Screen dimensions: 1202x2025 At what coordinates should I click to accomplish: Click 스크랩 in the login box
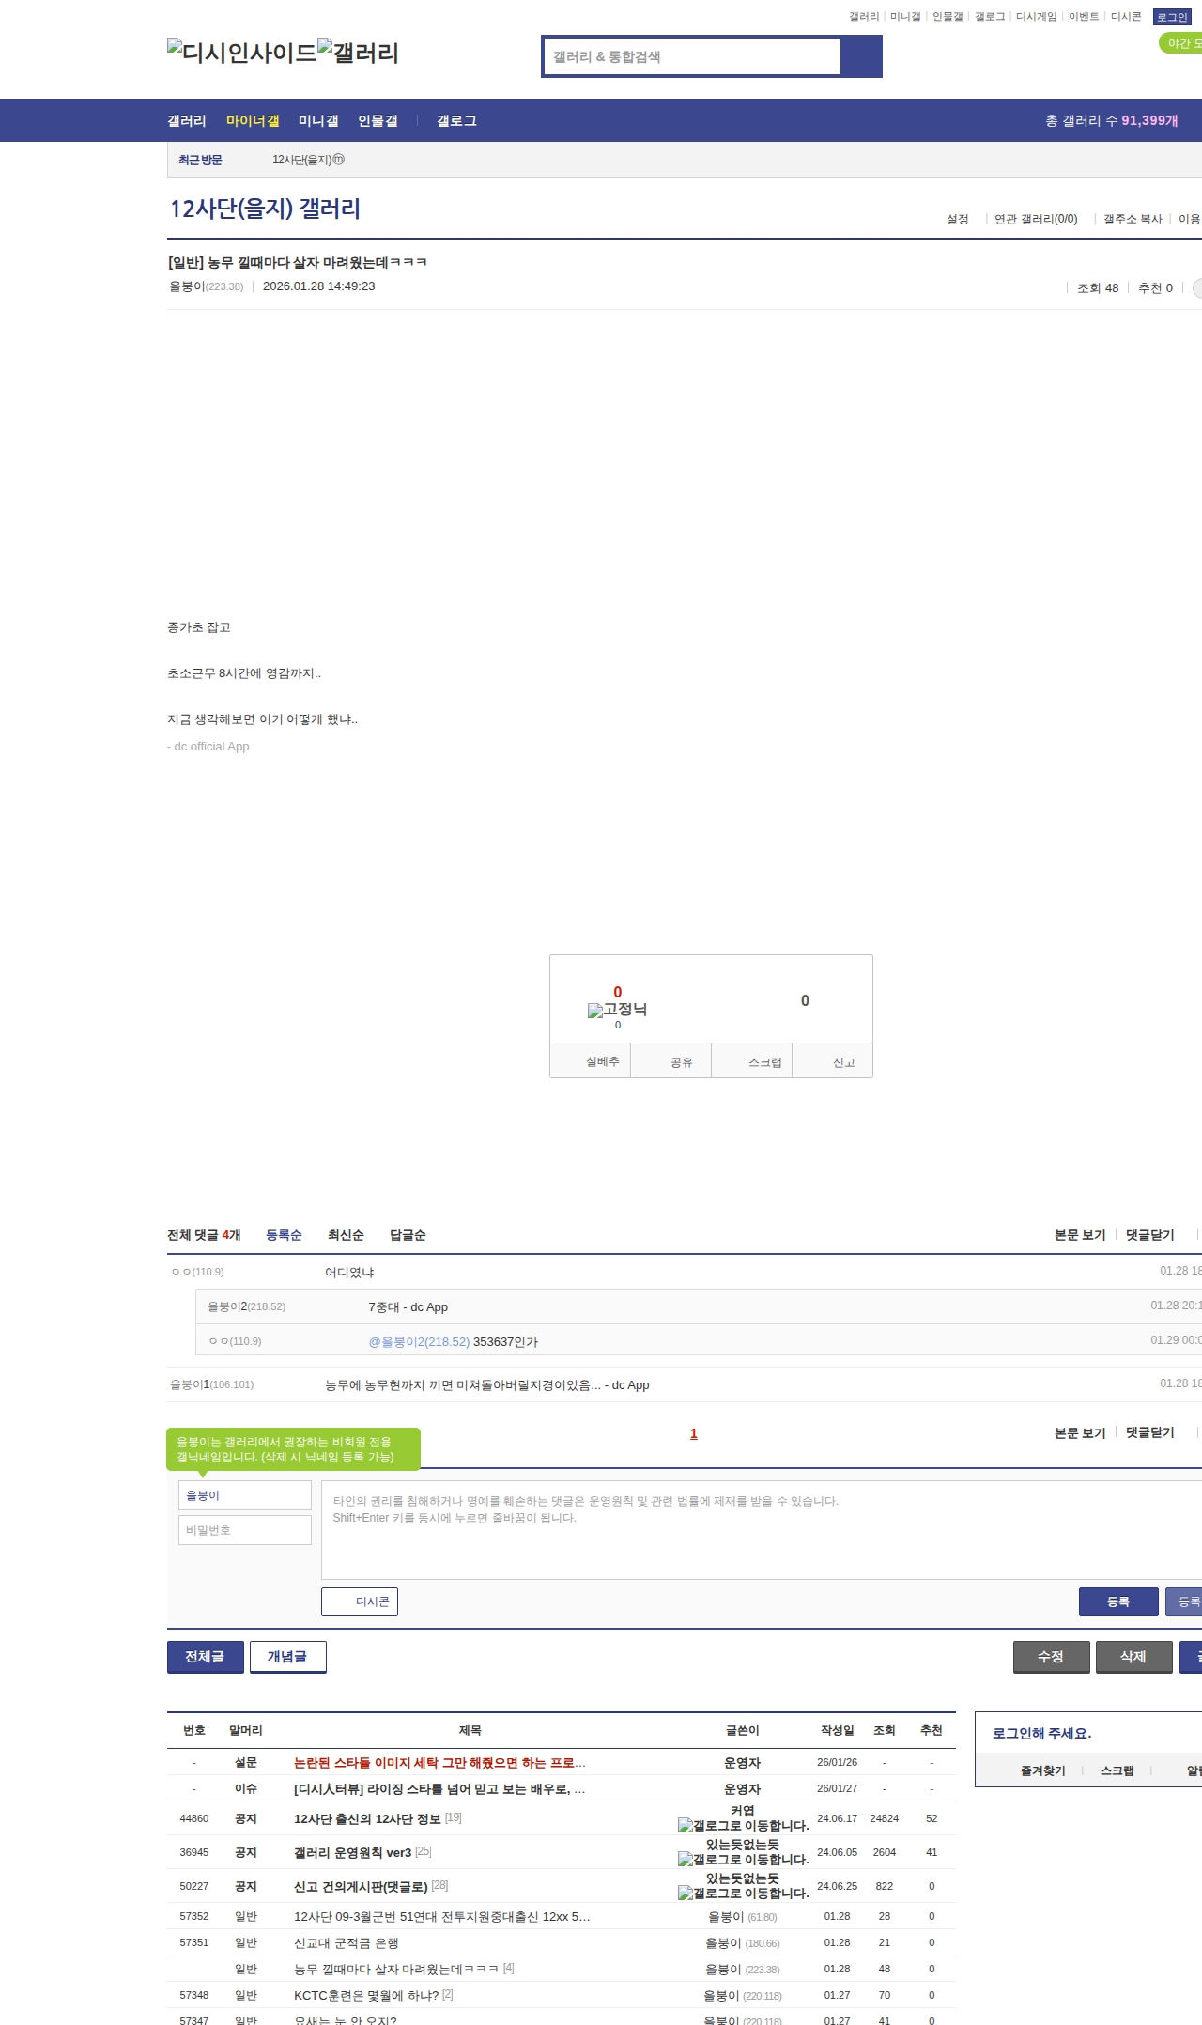click(1117, 1770)
